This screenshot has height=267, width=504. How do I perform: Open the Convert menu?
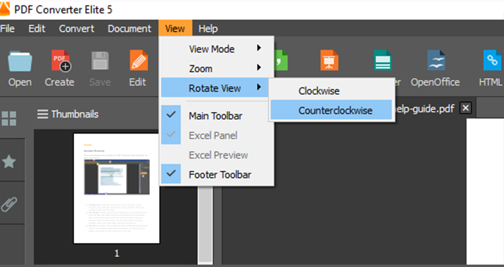coord(76,28)
